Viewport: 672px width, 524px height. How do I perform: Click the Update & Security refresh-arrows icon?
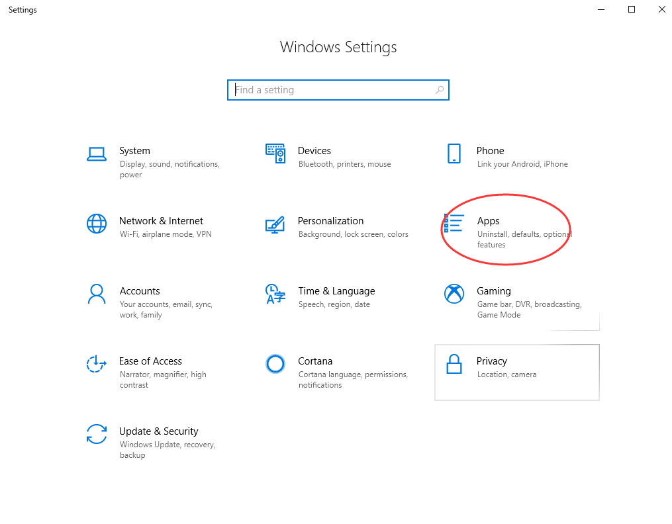[97, 434]
